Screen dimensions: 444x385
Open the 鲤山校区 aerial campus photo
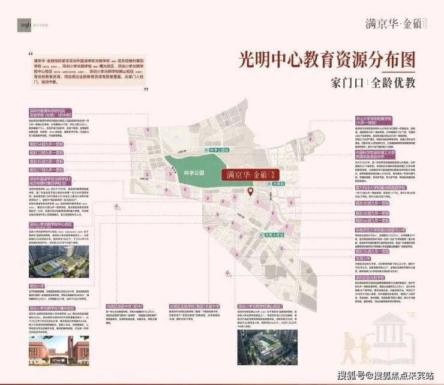[268, 347]
